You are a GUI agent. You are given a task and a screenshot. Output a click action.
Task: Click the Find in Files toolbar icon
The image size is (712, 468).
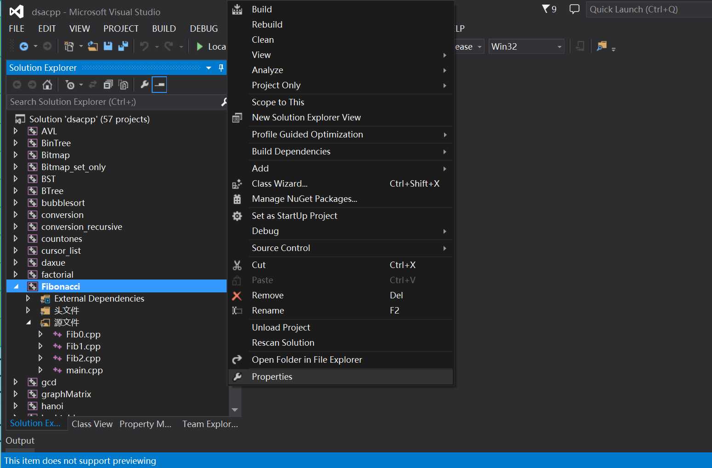(x=602, y=46)
